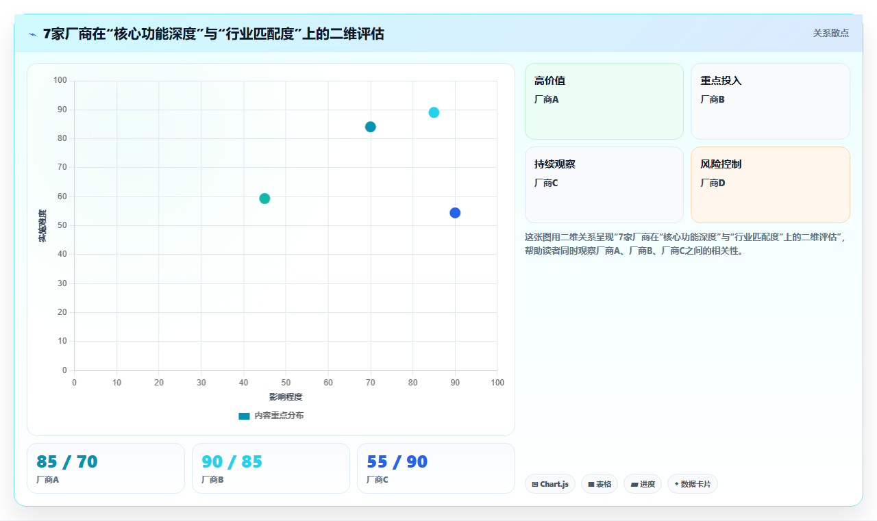Viewport: 877px width, 521px height.
Task: Click the 表格 tag icon
Action: click(591, 484)
